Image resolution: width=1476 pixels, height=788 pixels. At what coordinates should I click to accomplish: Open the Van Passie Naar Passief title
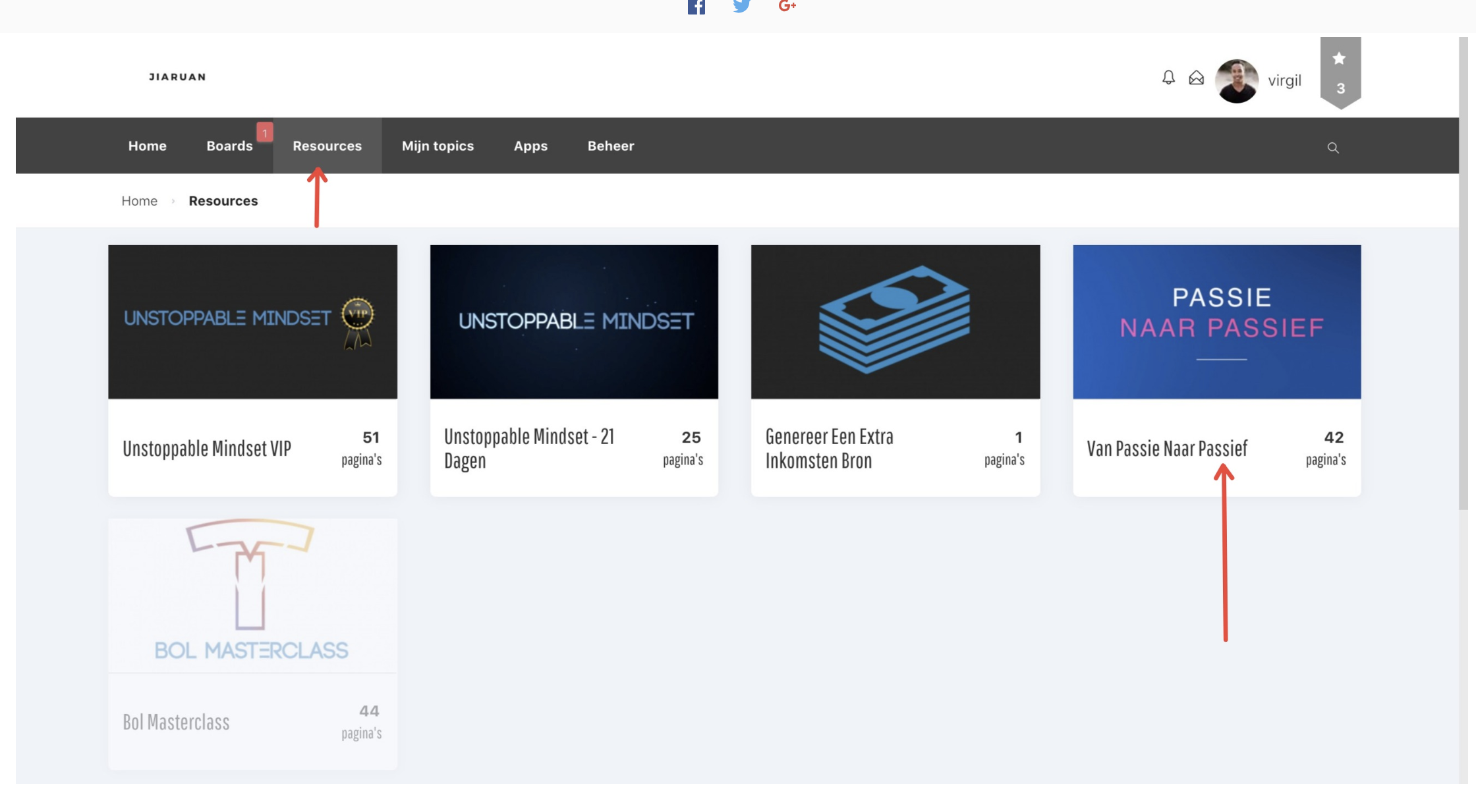[1166, 449]
